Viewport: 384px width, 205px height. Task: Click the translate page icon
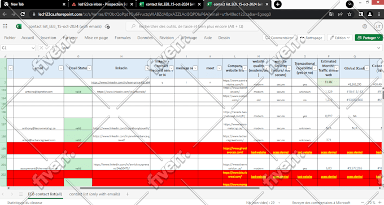pyautogui.click(x=331, y=14)
